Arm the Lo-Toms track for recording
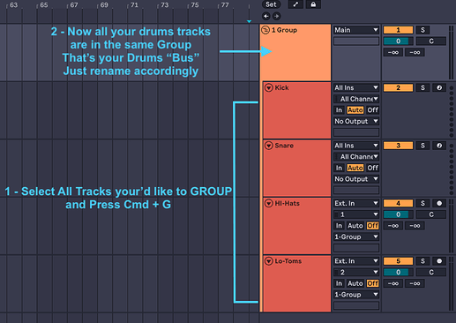456x323 pixels. [x=439, y=261]
